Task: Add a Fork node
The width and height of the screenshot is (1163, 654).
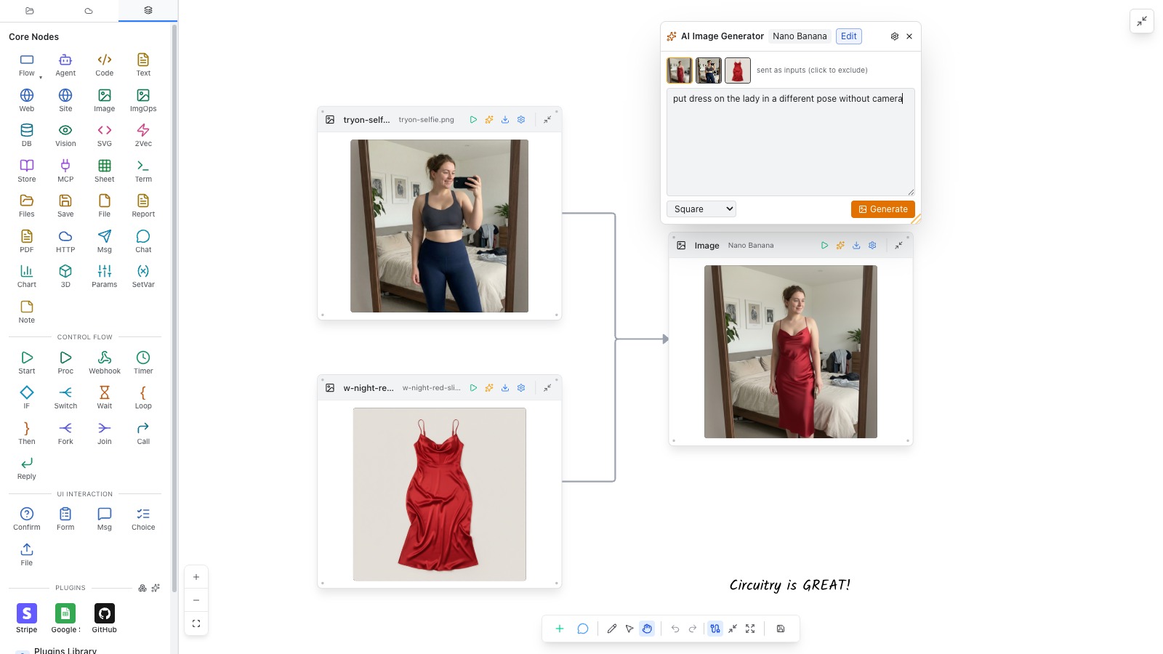Action: (x=65, y=433)
